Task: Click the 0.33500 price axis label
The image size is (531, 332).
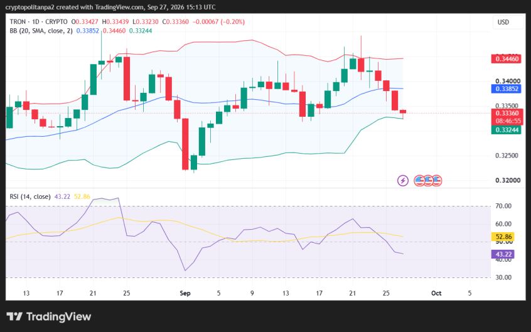Action: point(508,105)
